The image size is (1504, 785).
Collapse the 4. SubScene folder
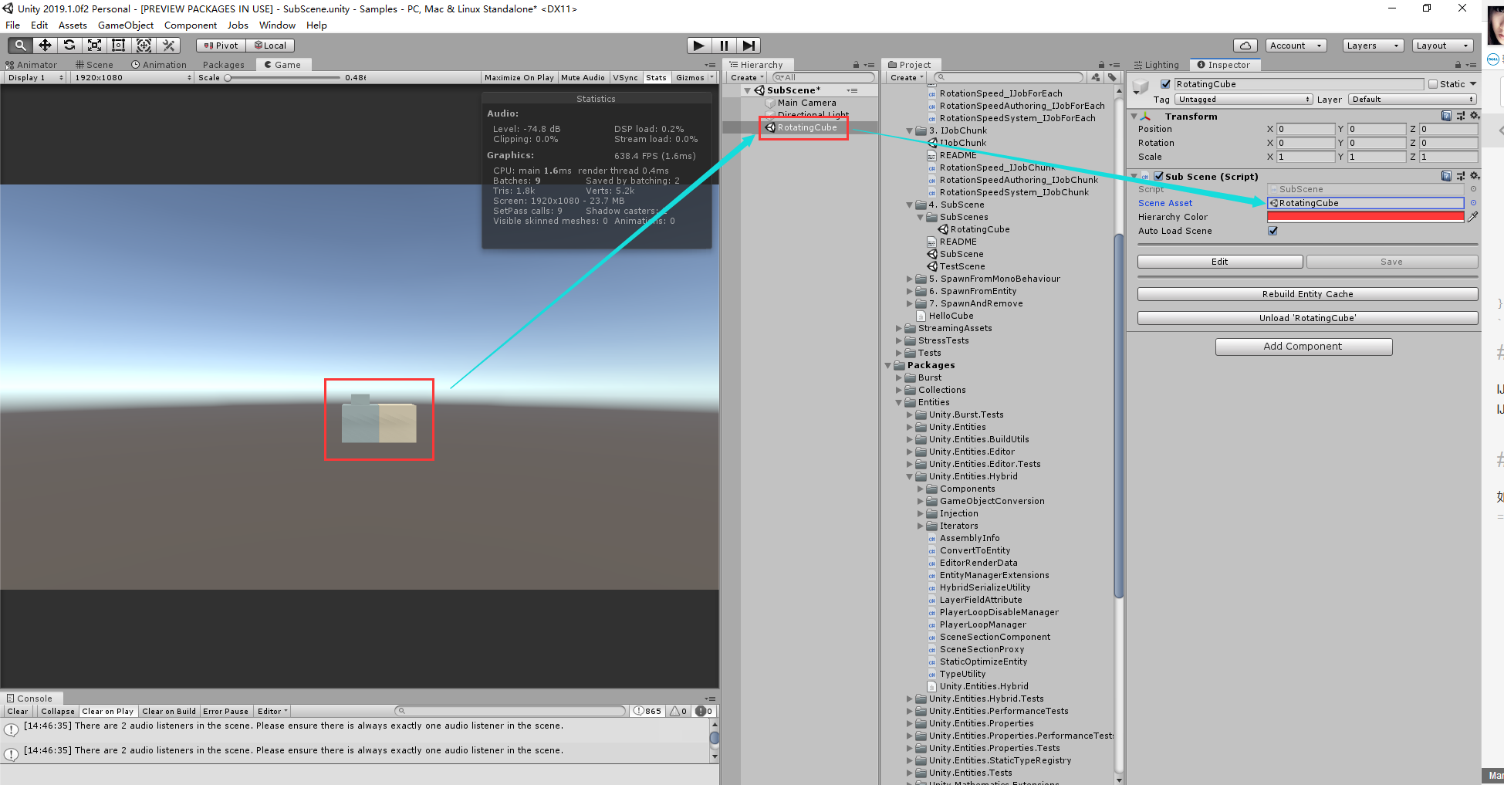tap(910, 205)
